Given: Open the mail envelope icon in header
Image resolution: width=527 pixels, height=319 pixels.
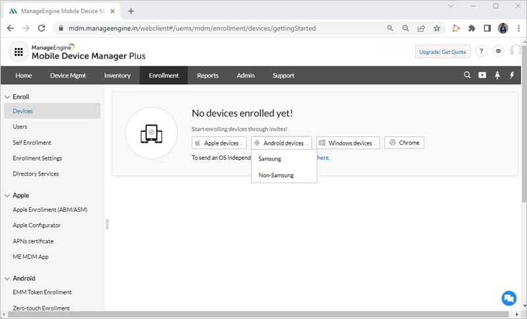Looking at the screenshot, I should [x=499, y=51].
